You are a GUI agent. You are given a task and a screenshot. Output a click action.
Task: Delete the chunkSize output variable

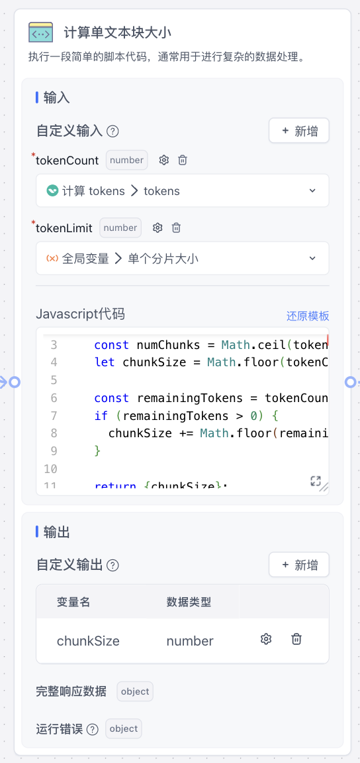coord(296,640)
